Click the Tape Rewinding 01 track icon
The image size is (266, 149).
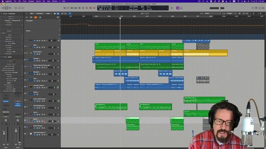pos(31,134)
